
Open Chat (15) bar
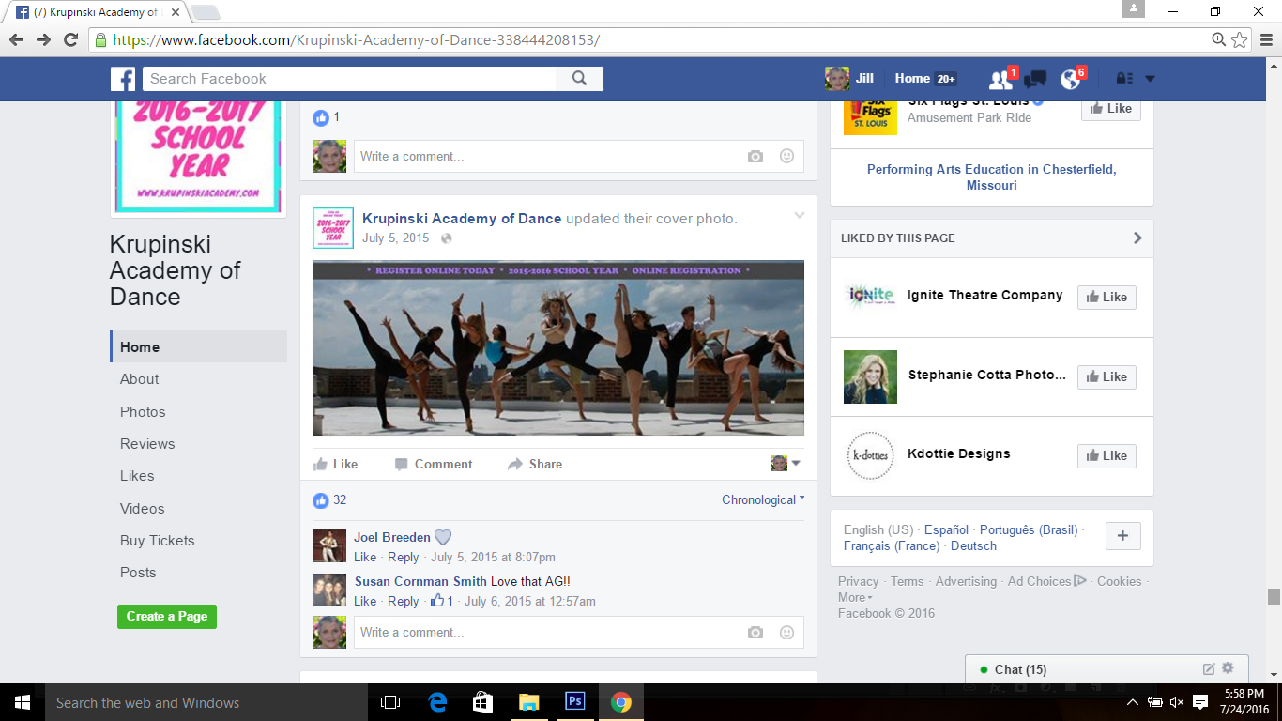(x=1106, y=669)
